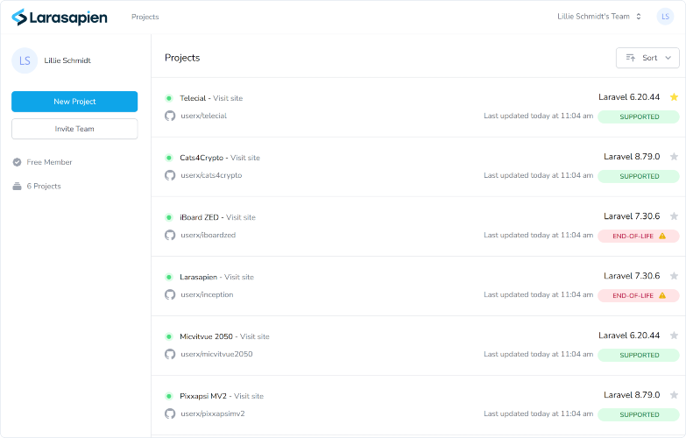
Task: Click Telecial's Laravel 6.20.44 version text
Action: [x=629, y=97]
